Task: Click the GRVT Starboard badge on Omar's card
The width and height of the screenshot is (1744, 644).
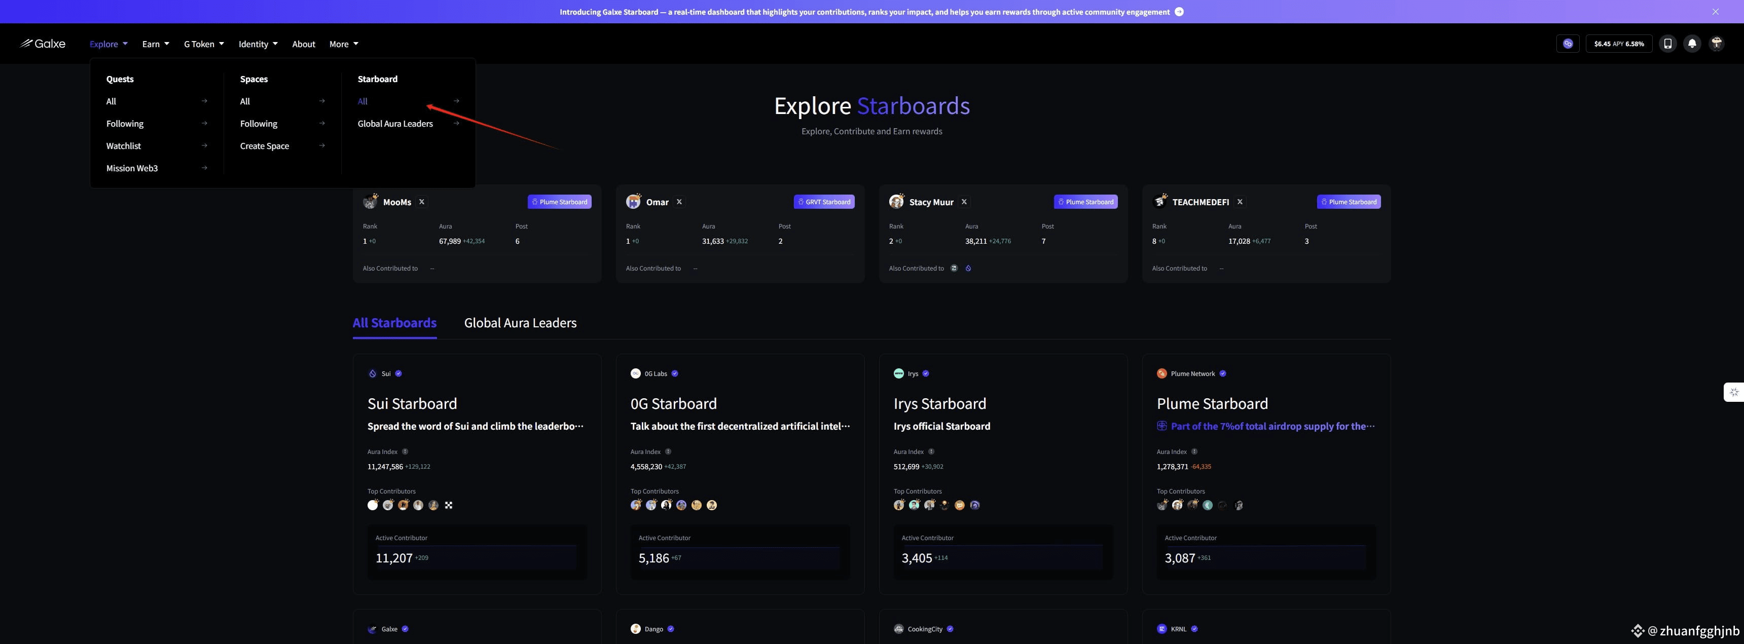Action: point(824,202)
